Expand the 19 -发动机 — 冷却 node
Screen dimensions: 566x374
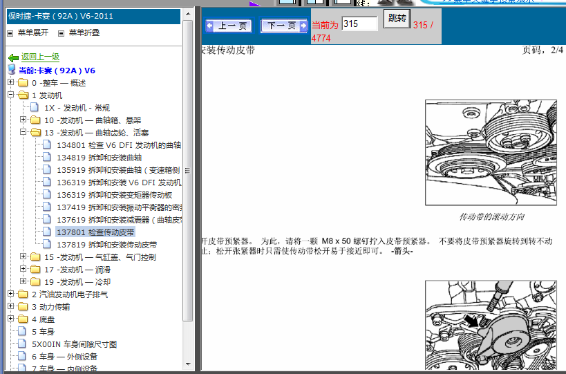tap(23, 281)
